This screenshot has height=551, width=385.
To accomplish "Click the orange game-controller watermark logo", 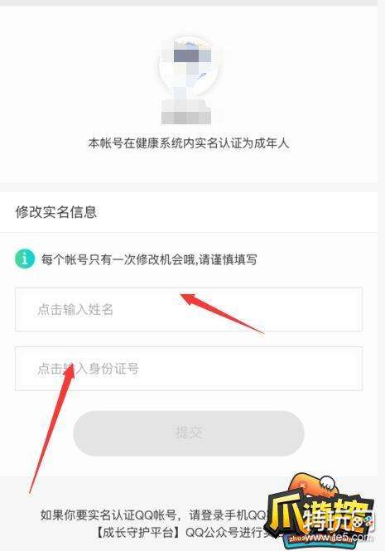I will tap(313, 486).
